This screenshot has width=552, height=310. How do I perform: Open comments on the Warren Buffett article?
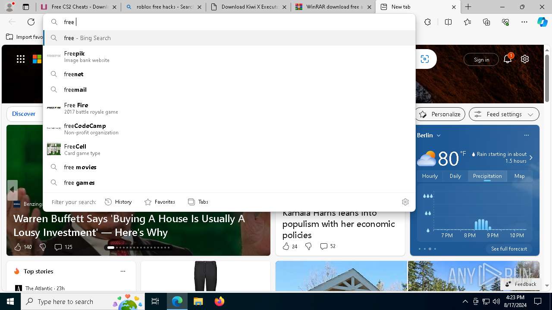(x=63, y=247)
